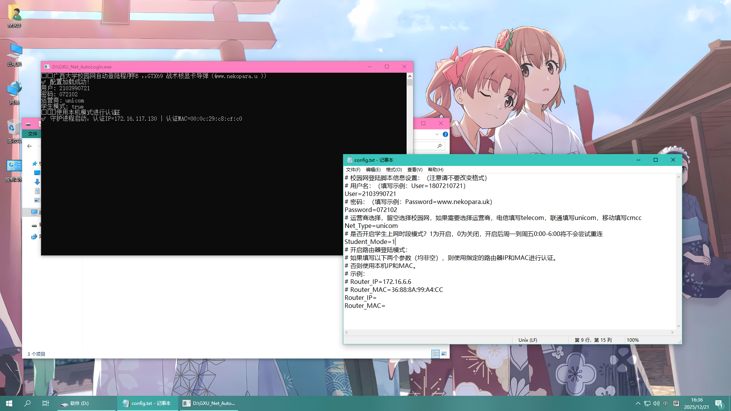Click the back navigation arrow in Explorer

point(29,146)
